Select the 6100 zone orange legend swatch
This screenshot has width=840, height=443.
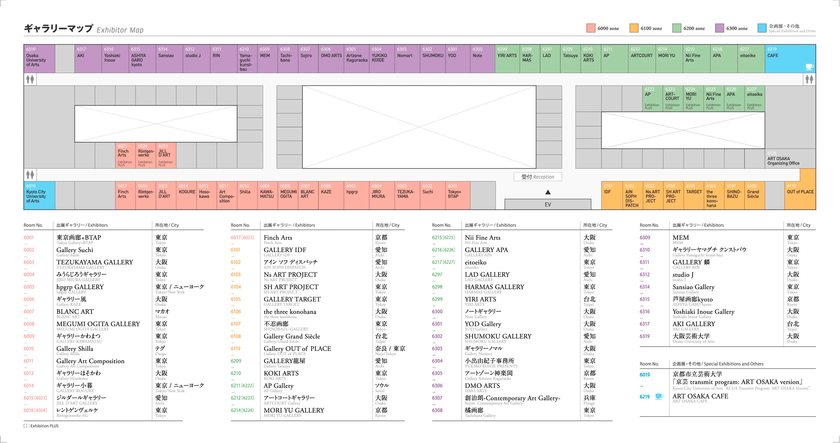pos(634,28)
